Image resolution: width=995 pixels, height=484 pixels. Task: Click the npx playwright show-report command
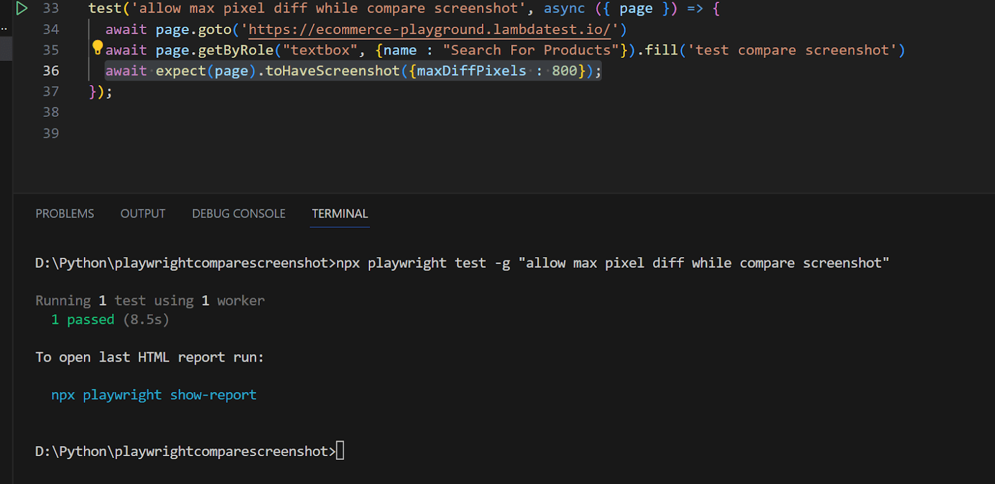pyautogui.click(x=153, y=395)
